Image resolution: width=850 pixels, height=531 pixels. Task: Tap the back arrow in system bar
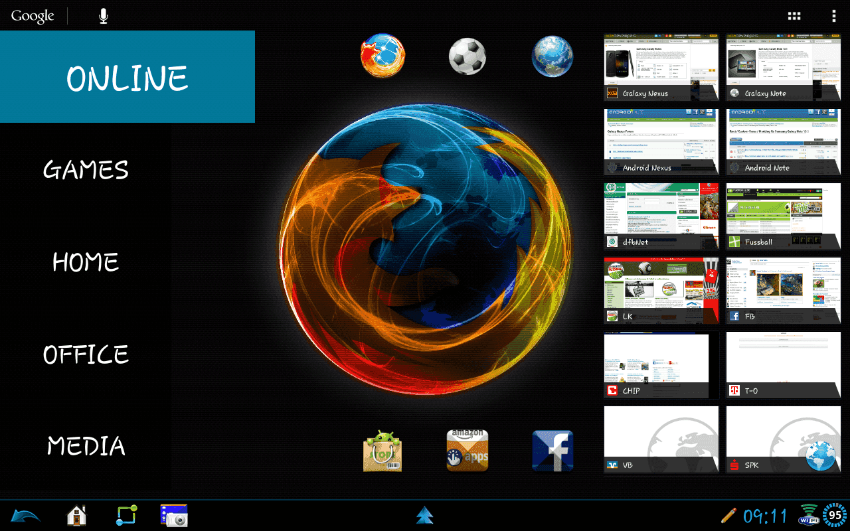click(25, 515)
